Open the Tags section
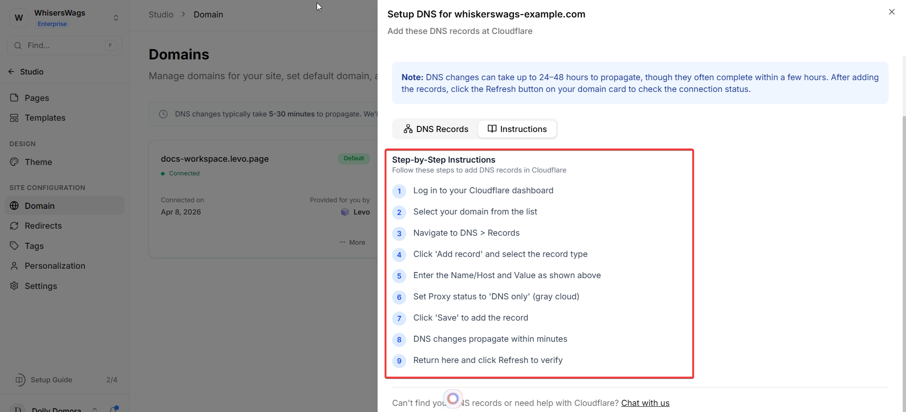Screen dimensions: 906x412 pyautogui.click(x=34, y=246)
